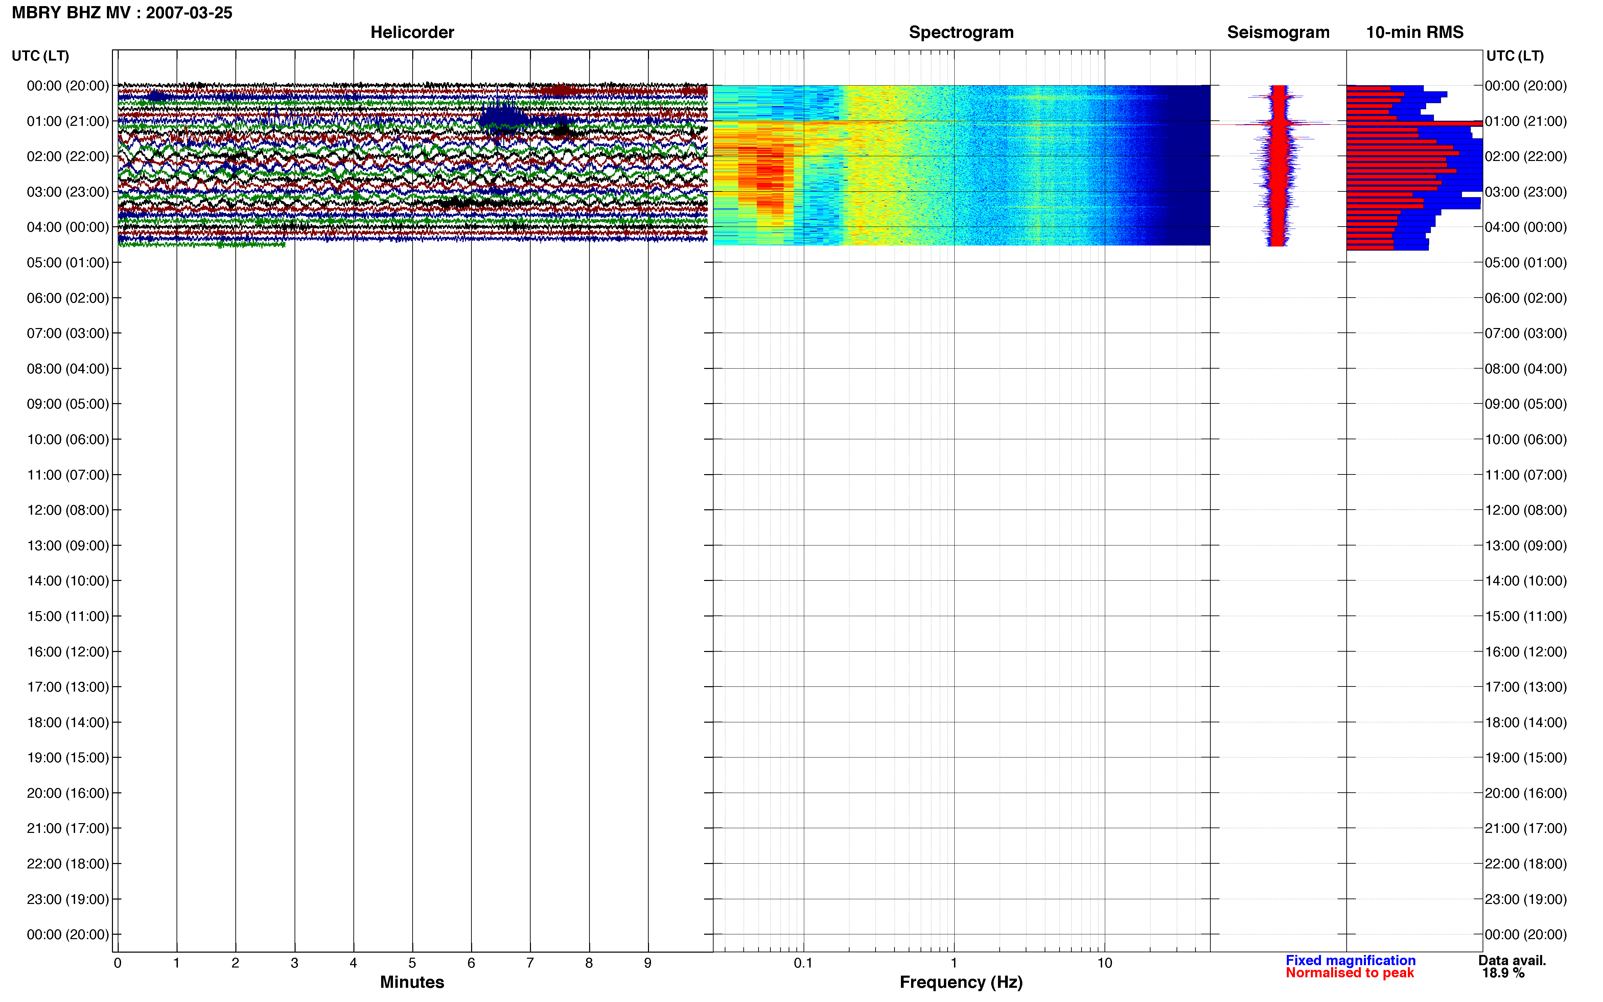This screenshot has height=1002, width=1603.
Task: Click the 'Seismogram' panel heading
Action: coord(1278,32)
